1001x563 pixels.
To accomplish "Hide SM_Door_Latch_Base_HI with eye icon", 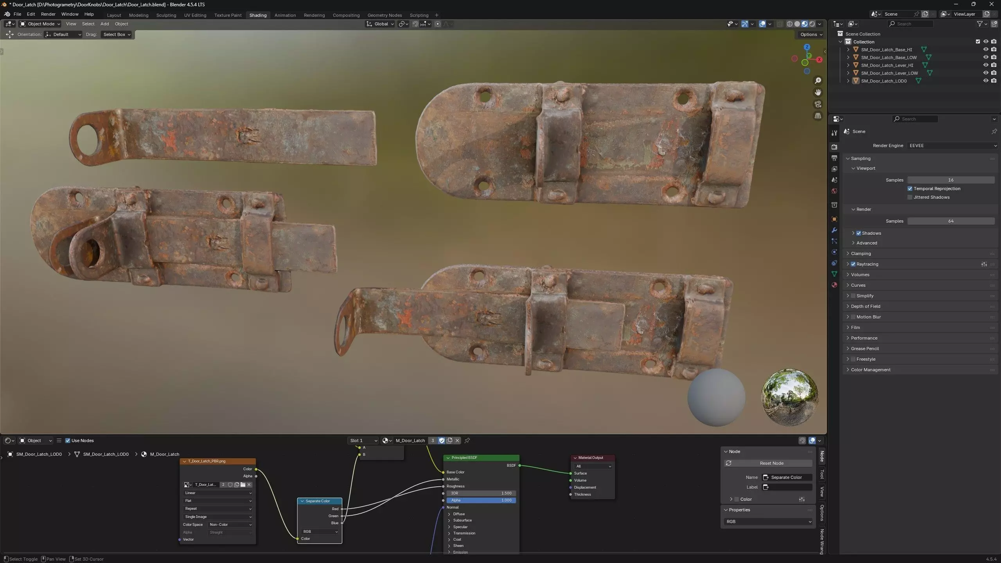I will coord(985,50).
